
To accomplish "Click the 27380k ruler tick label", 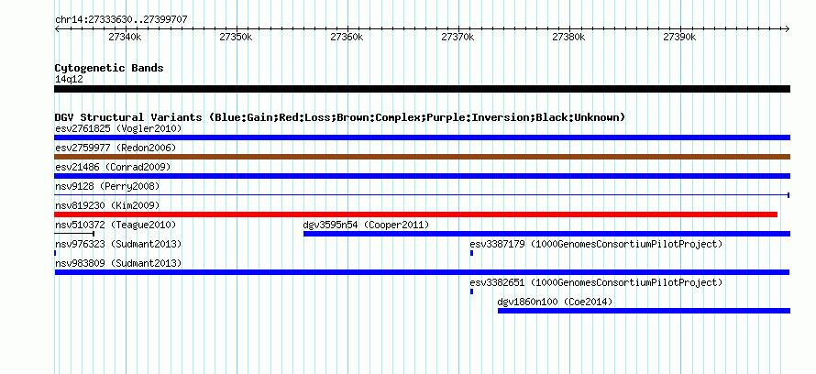I will click(568, 37).
